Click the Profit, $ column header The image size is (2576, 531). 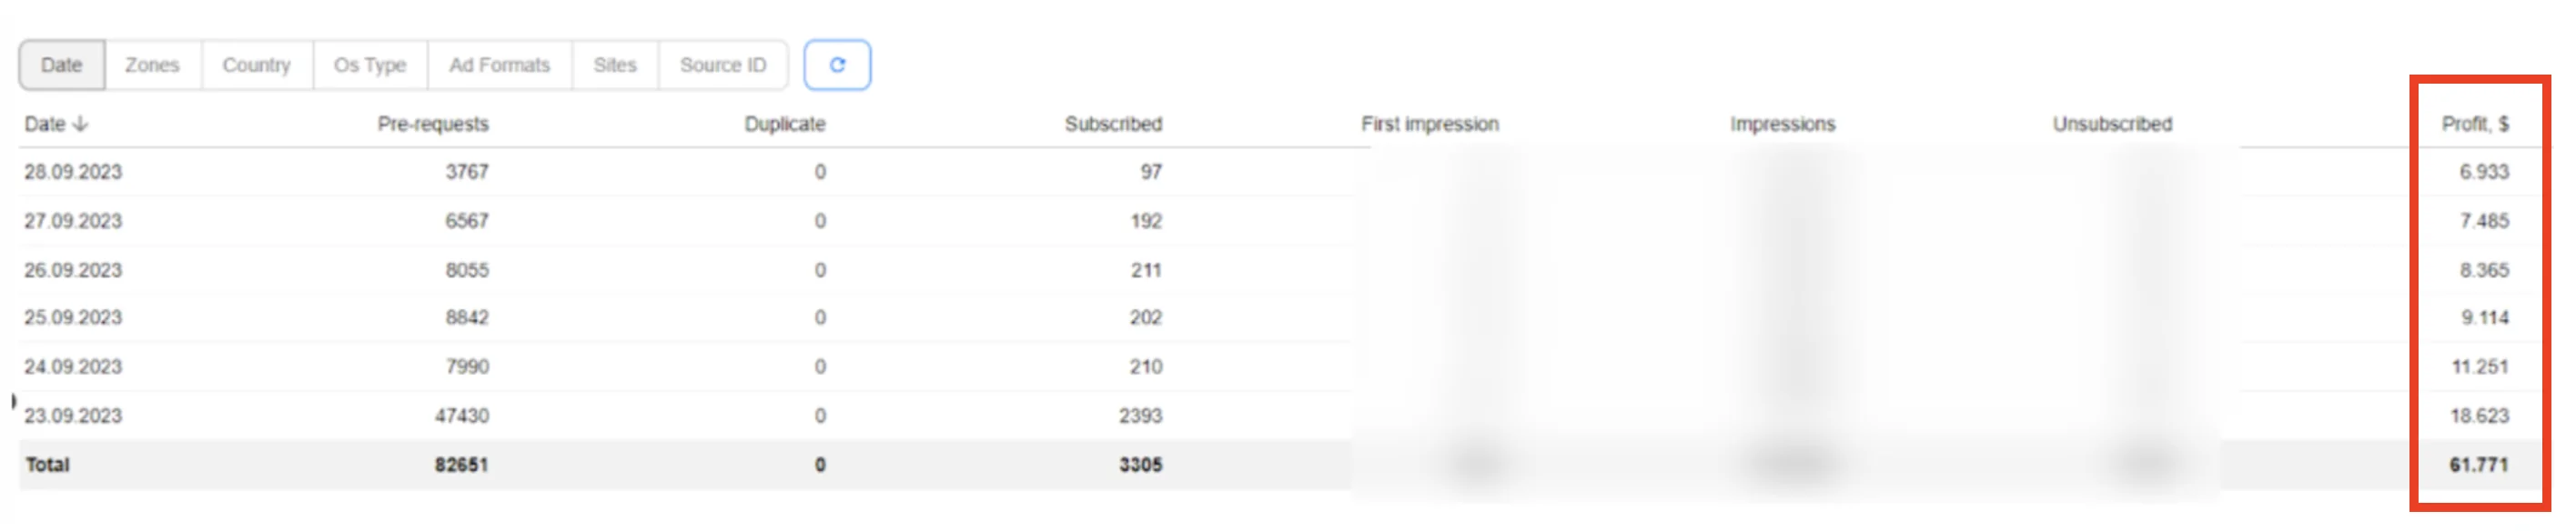2476,124
